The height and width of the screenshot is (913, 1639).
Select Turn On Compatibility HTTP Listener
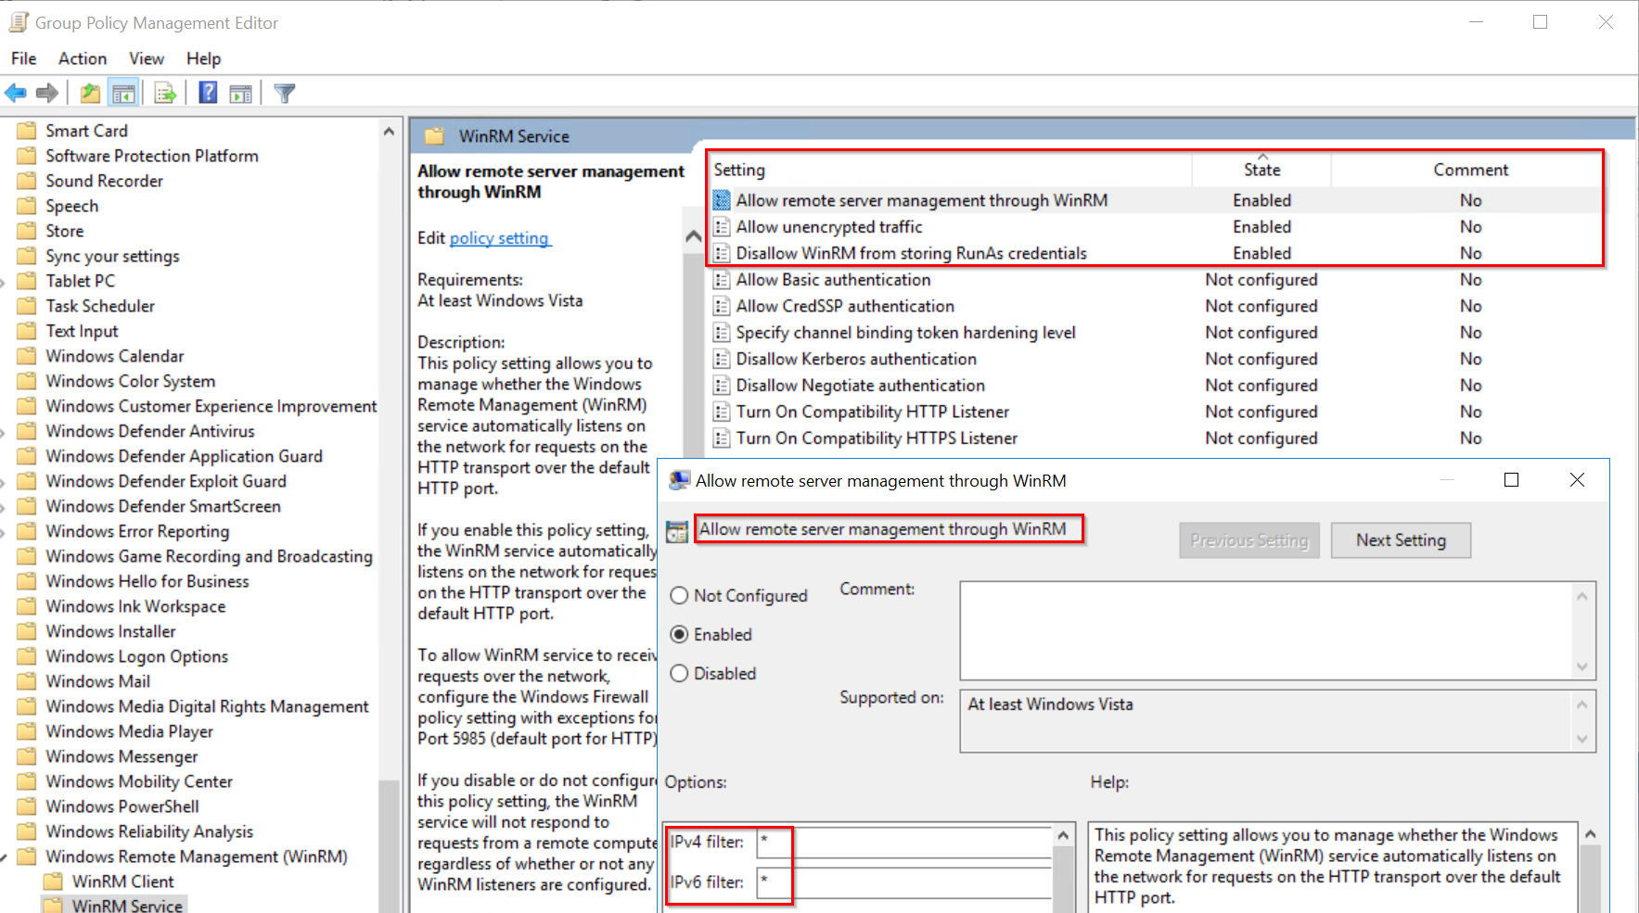873,412
